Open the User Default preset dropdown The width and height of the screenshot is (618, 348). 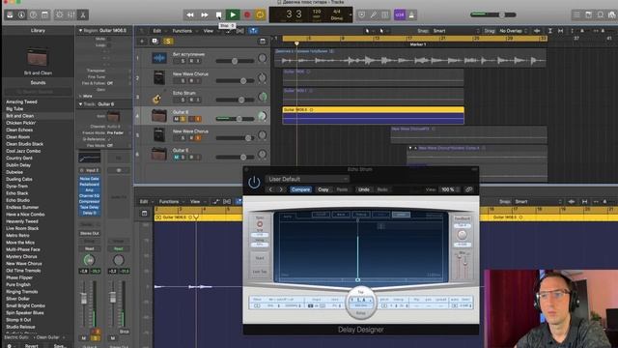[307, 179]
